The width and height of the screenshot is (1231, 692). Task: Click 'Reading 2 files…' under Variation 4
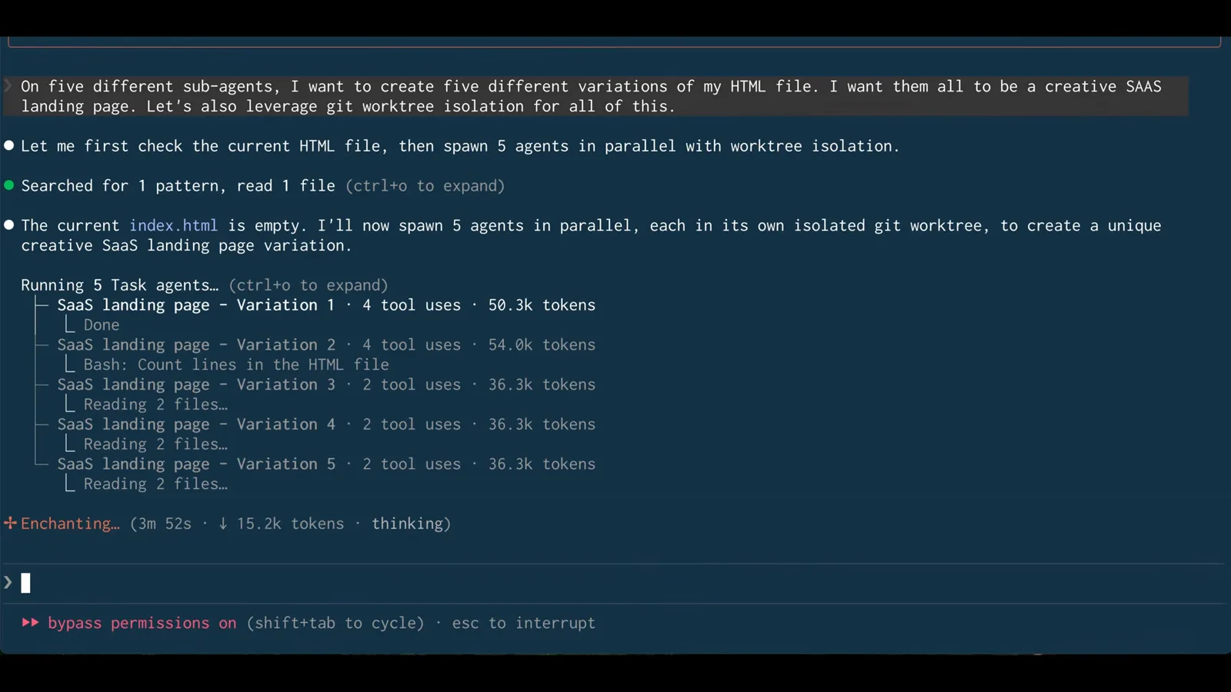[155, 444]
